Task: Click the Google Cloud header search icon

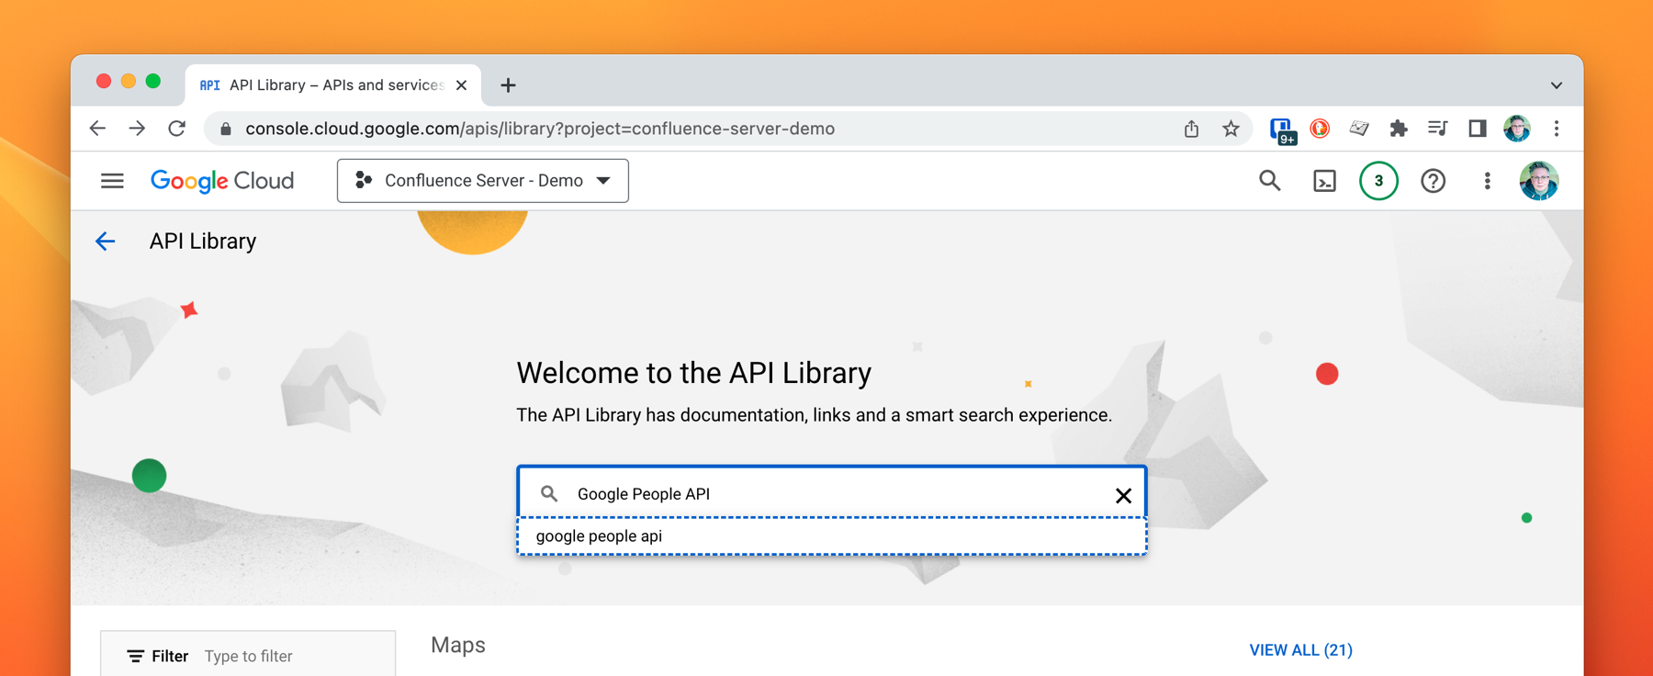Action: point(1269,181)
